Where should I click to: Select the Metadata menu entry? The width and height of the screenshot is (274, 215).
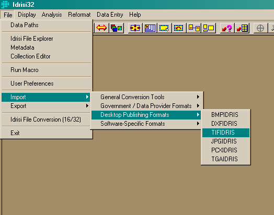click(47, 47)
